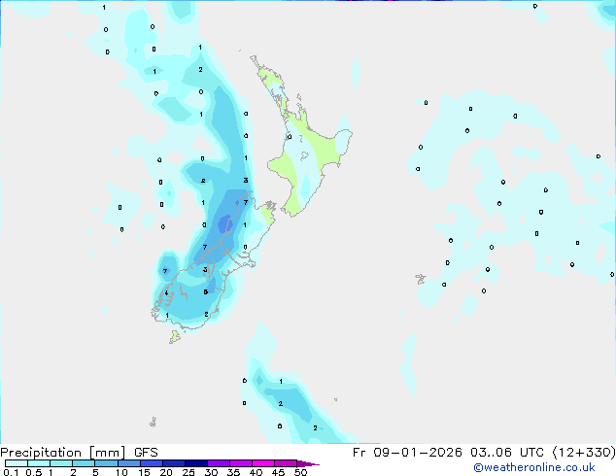The height and width of the screenshot is (476, 616).
Task: Click the '25' legend scale label
Action: [x=188, y=472]
